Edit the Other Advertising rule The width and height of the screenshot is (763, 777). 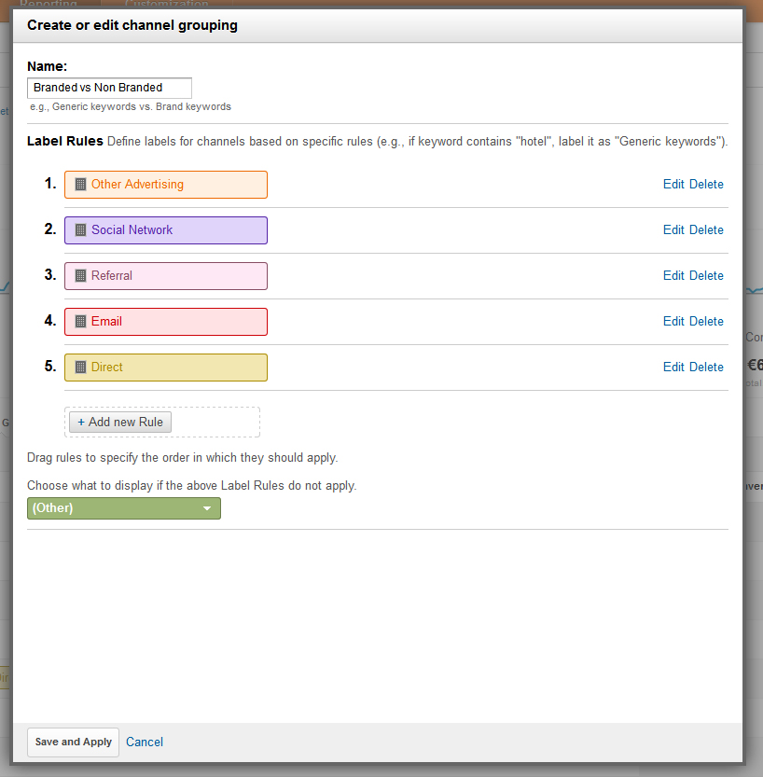pyautogui.click(x=673, y=185)
